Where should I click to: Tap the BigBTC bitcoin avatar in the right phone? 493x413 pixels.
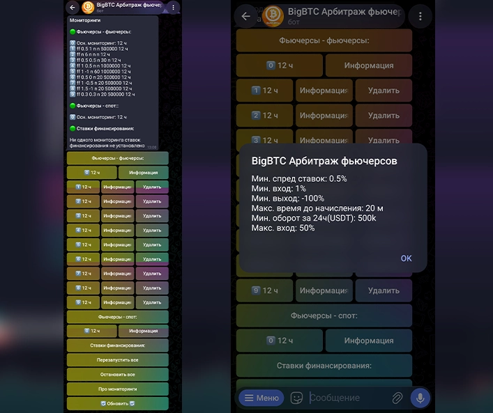273,16
